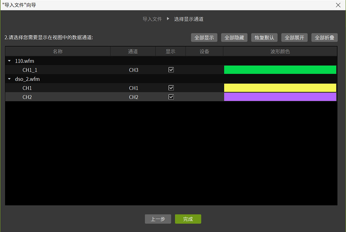Uncheck display checkbox for CH1_1
Screen dimensions: 346x232
click(171, 70)
